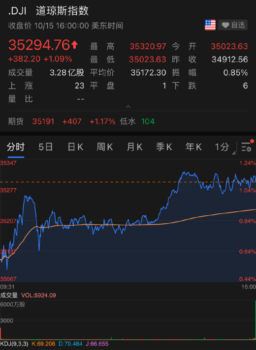Tap the 昨收 value 34912.56
The width and height of the screenshot is (256, 350).
pos(229,59)
